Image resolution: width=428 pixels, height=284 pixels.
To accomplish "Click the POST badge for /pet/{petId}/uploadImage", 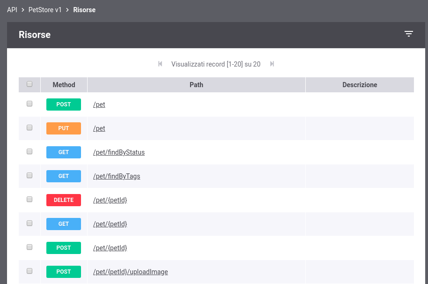I will (64, 272).
